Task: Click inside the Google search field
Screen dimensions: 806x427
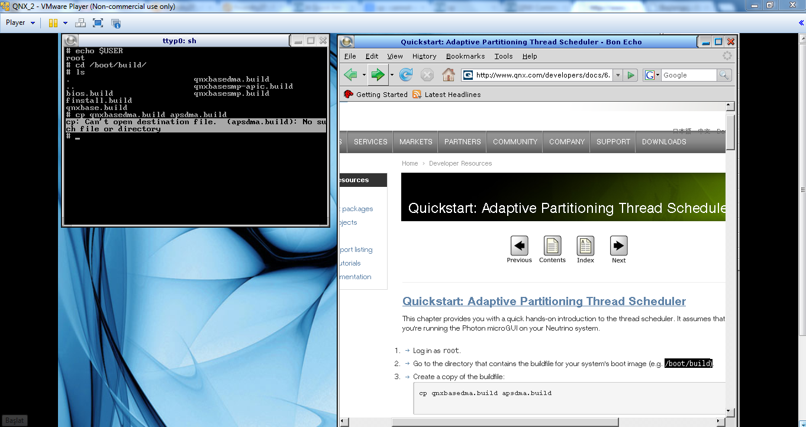Action: (688, 75)
